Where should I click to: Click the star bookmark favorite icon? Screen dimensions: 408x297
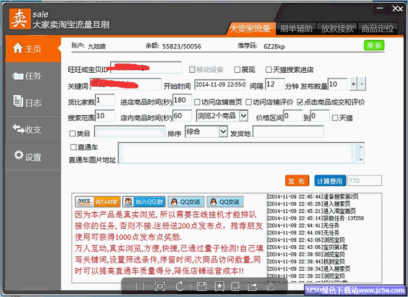tap(219, 287)
